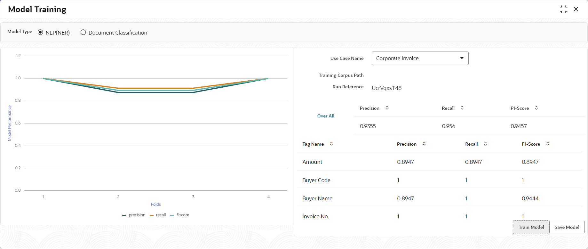Select Document Classification model type

click(x=83, y=32)
